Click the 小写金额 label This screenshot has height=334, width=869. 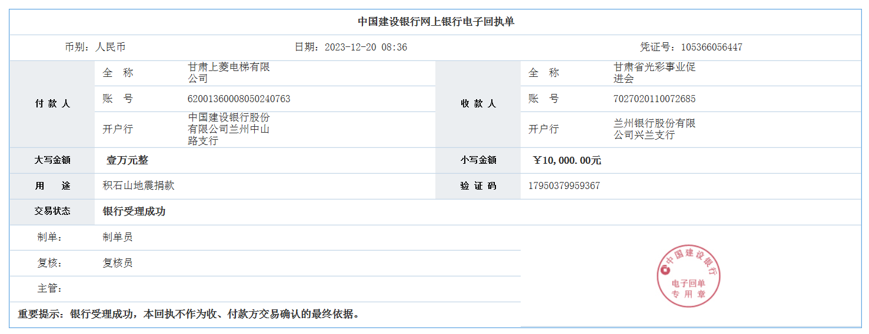tap(478, 160)
